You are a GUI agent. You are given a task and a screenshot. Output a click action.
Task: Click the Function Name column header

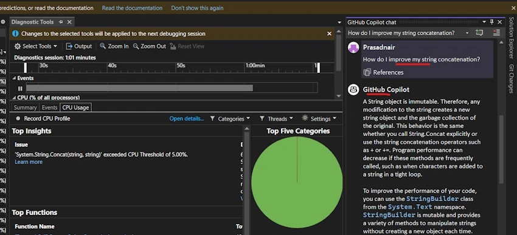click(x=35, y=226)
